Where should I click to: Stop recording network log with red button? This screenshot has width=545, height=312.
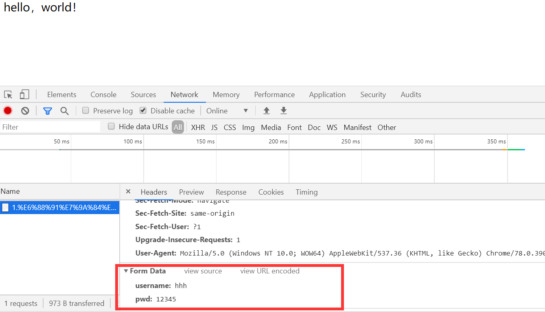coord(8,110)
